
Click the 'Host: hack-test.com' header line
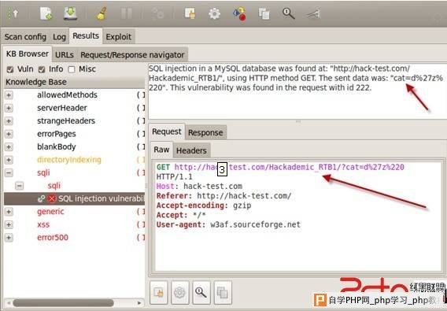[x=199, y=187]
